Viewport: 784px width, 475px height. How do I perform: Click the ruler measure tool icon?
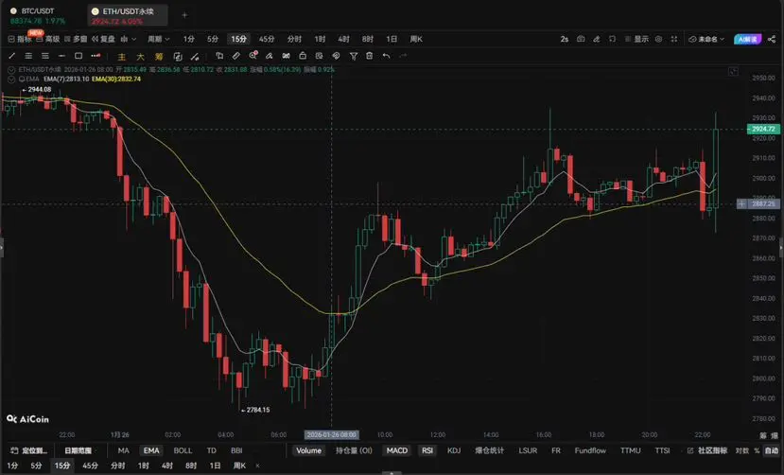coord(236,56)
